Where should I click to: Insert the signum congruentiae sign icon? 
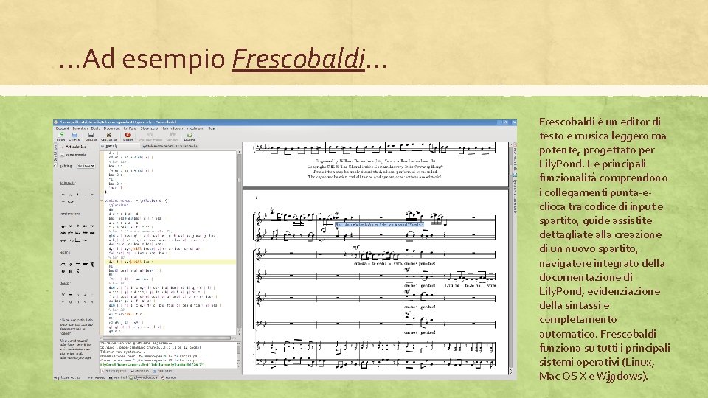77,270
